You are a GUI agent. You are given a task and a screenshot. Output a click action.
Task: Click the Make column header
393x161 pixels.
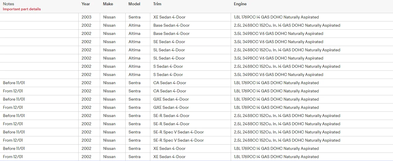[108, 4]
